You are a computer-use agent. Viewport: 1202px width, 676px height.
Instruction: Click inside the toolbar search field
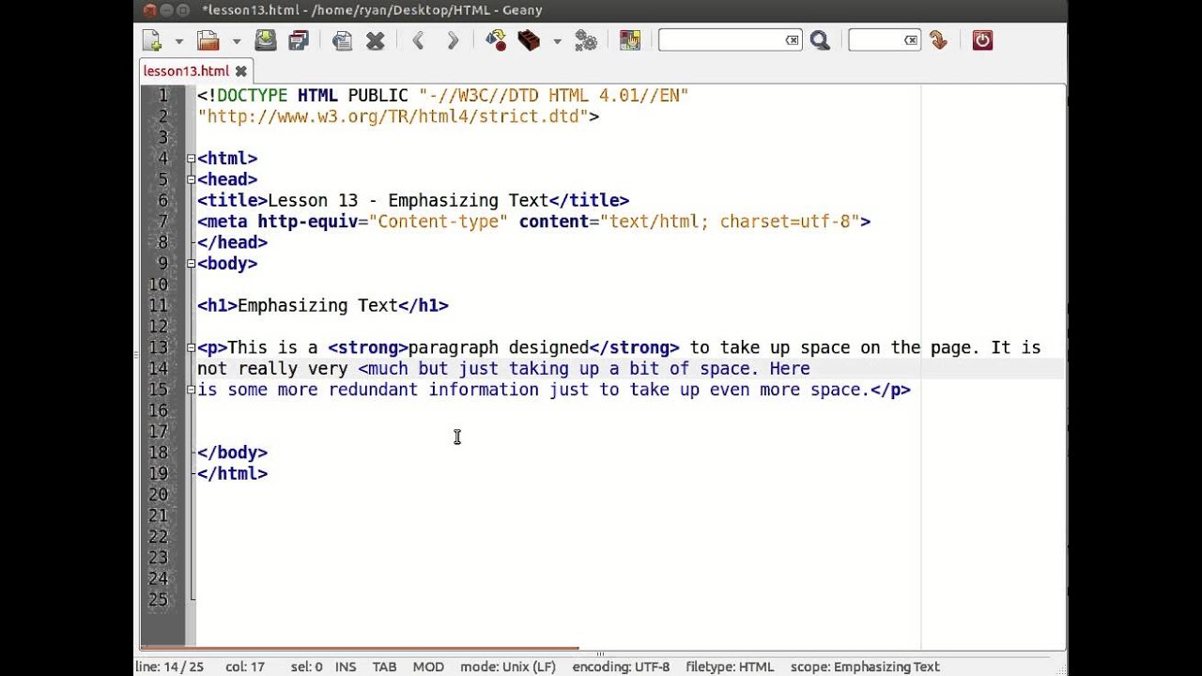click(x=721, y=40)
